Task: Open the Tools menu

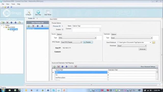Action: (x=13, y=4)
